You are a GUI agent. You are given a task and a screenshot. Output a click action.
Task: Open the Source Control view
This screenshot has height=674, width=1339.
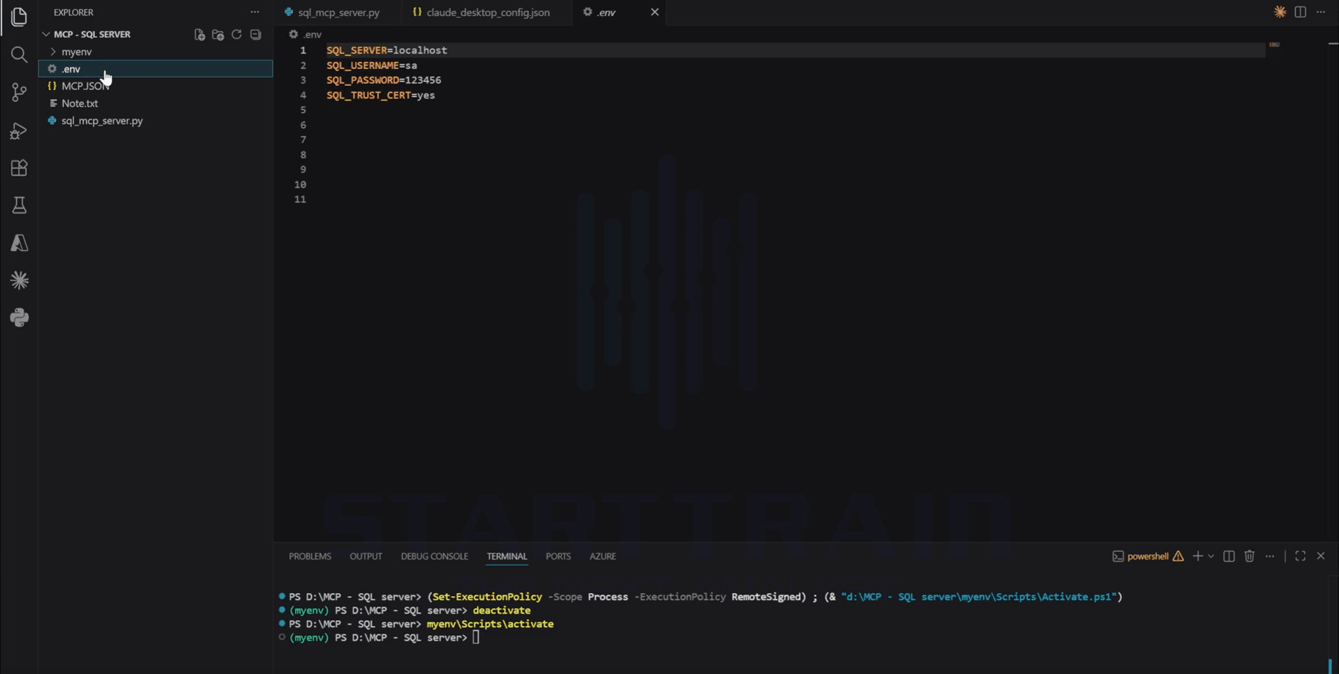pos(19,92)
